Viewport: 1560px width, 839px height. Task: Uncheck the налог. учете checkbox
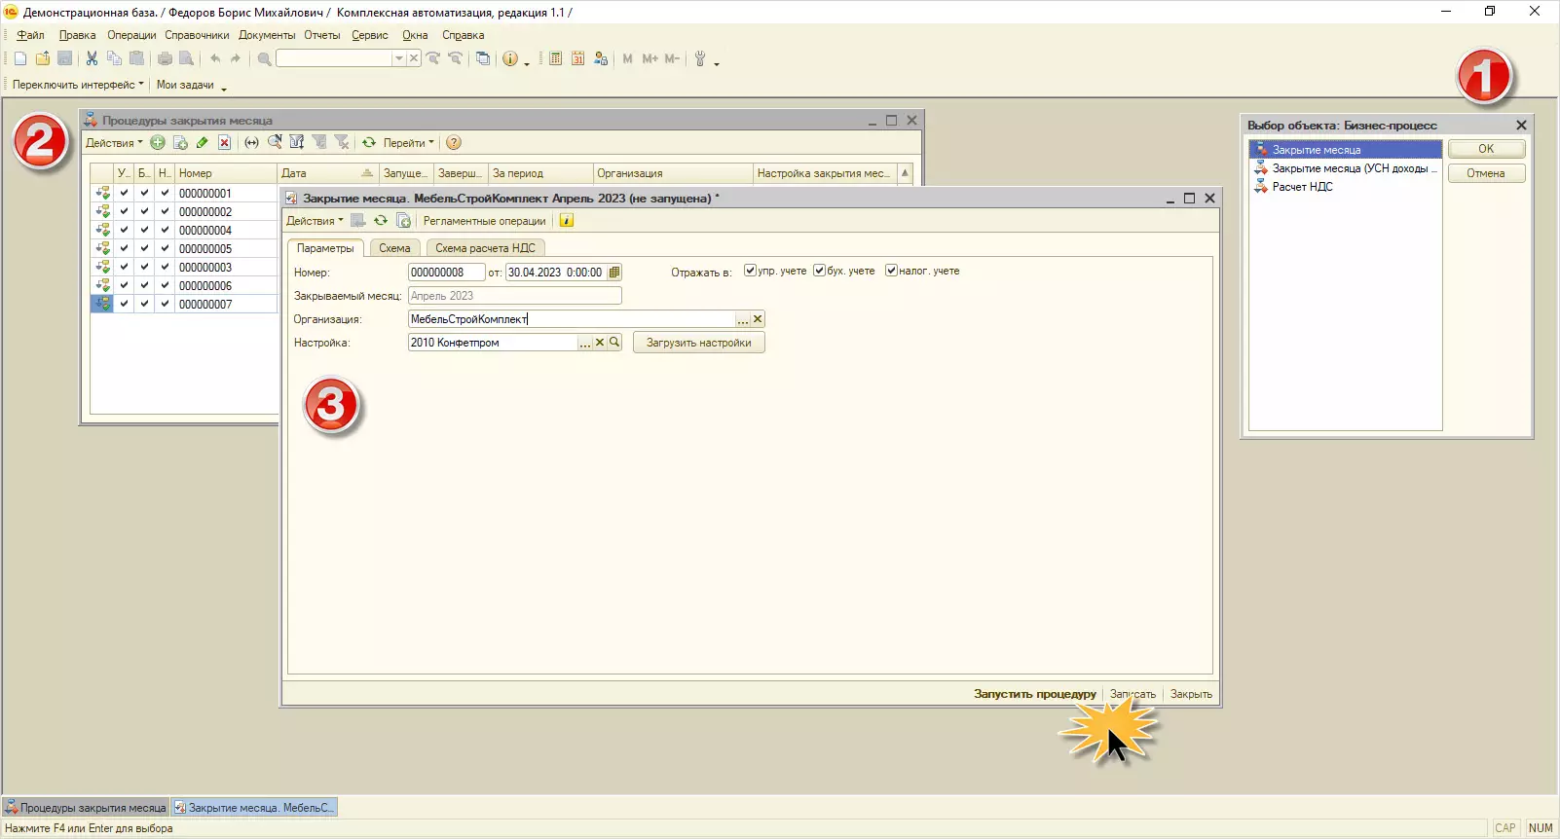[x=891, y=271]
